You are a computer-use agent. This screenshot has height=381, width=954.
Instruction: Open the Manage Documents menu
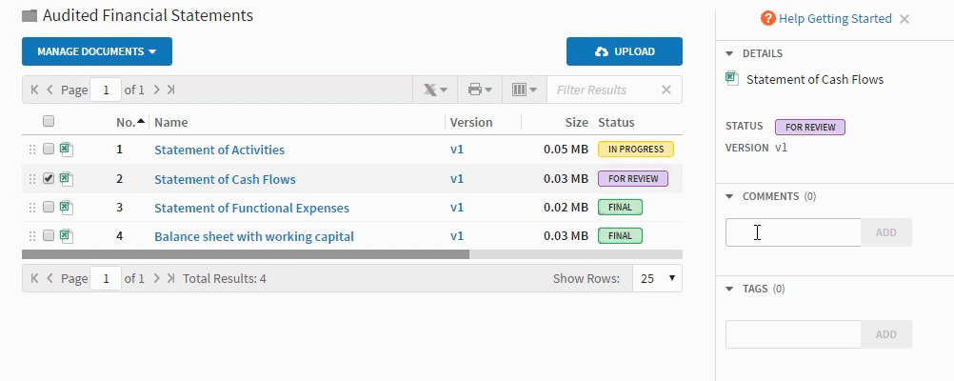[x=96, y=51]
